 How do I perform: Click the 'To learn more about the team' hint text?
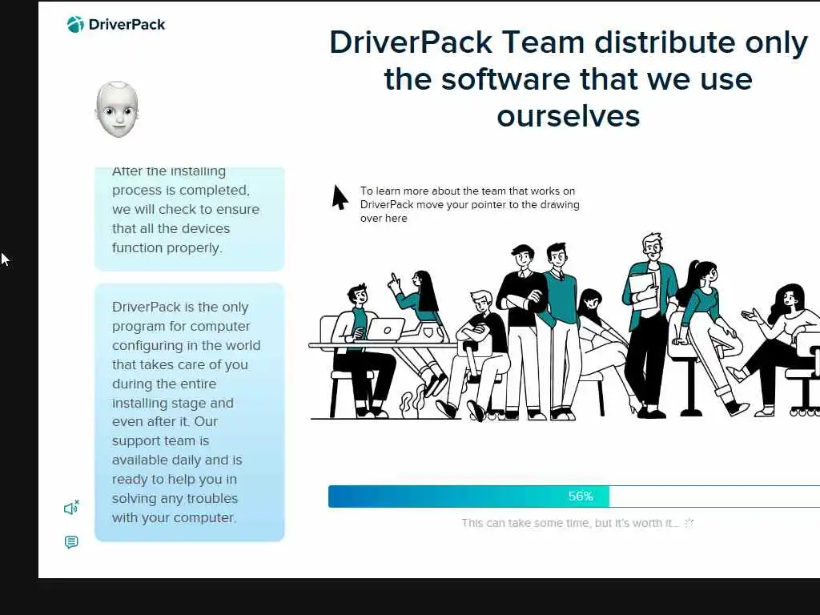coord(469,204)
